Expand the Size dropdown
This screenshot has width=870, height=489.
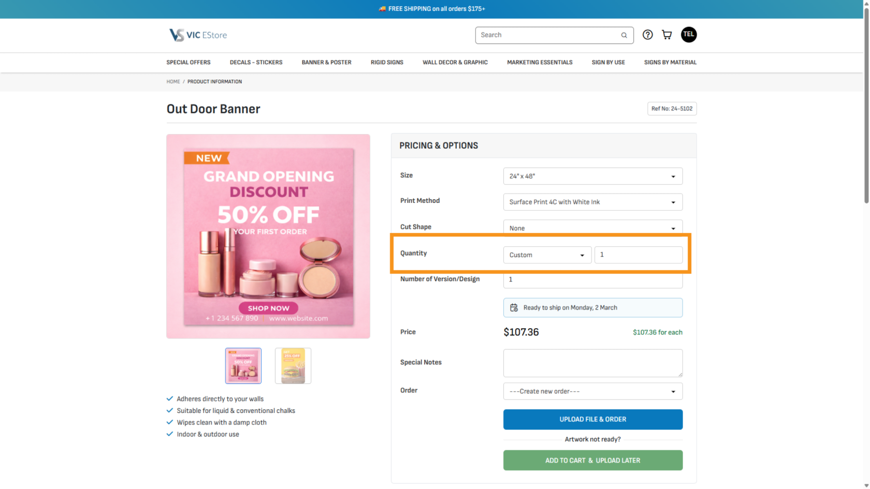pyautogui.click(x=592, y=176)
